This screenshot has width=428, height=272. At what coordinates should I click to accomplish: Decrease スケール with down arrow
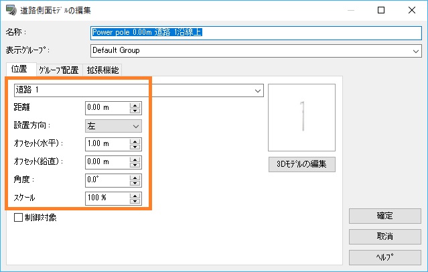(x=135, y=202)
